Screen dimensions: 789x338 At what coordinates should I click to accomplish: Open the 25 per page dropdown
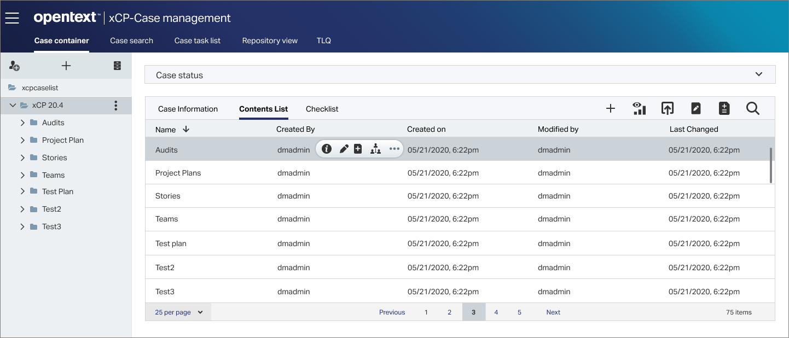[178, 312]
